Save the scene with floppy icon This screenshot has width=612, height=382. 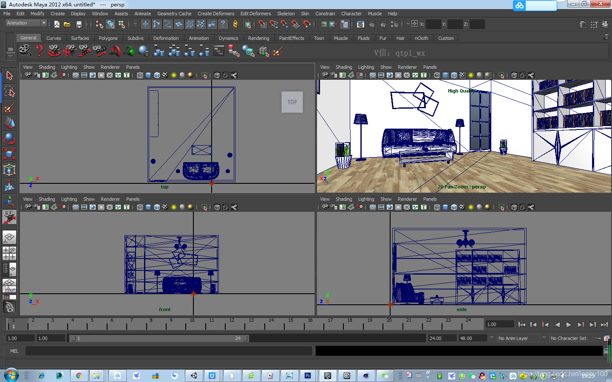point(79,24)
